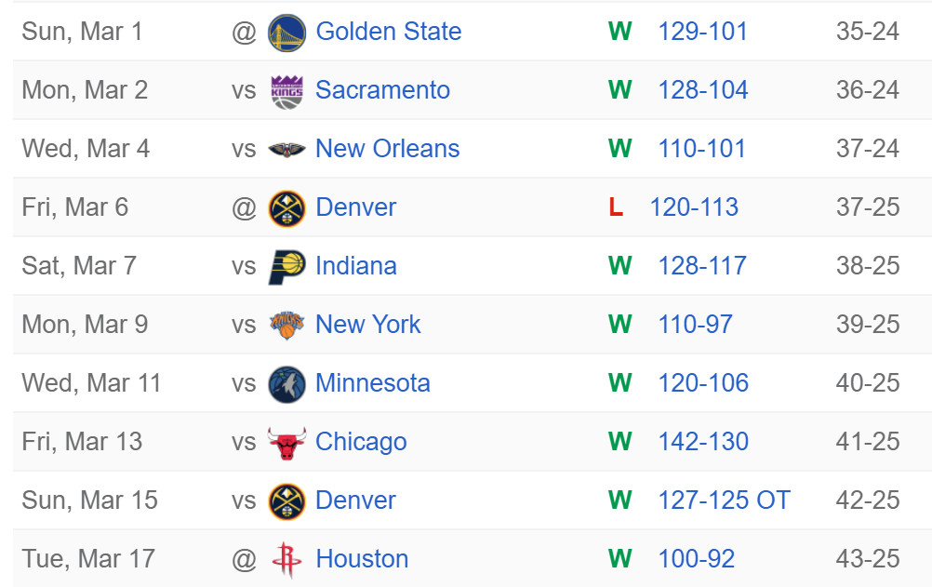
Task: Open the 120-113 loss box score
Action: coord(694,207)
